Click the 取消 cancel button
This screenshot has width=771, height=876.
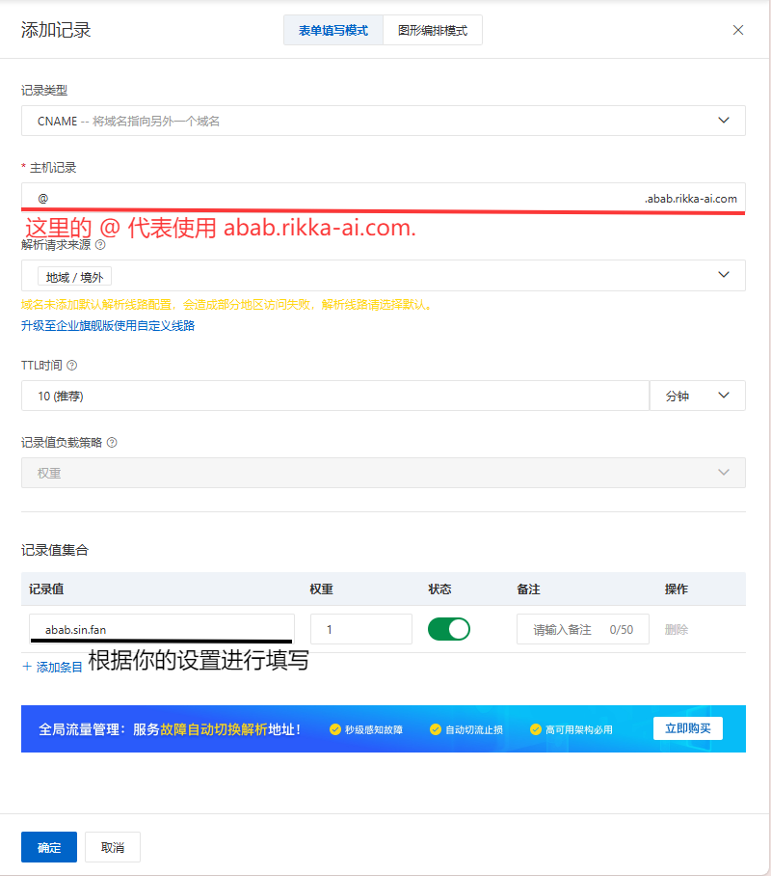point(113,847)
